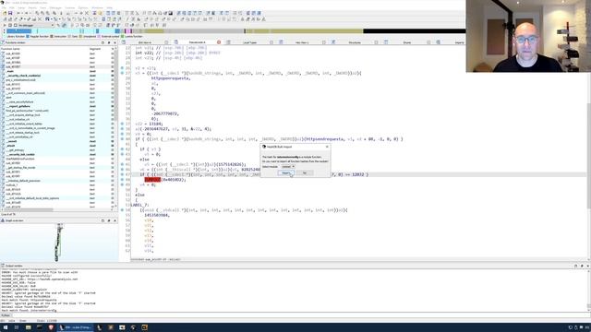The image size is (591, 332).
Task: Click httpopenrequesta in the pseudocode
Action: coord(171,78)
